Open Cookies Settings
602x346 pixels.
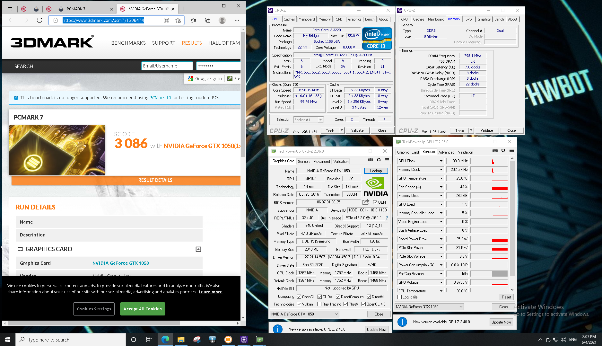[x=94, y=309]
